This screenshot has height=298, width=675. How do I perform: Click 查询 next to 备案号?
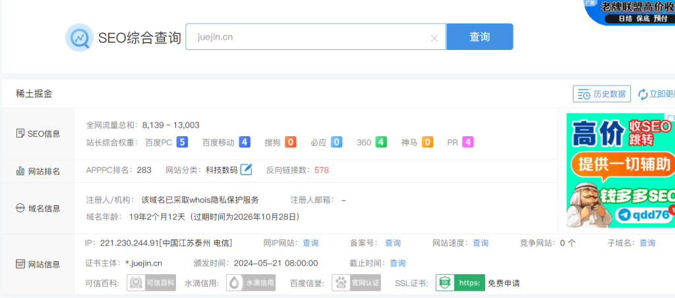(393, 243)
